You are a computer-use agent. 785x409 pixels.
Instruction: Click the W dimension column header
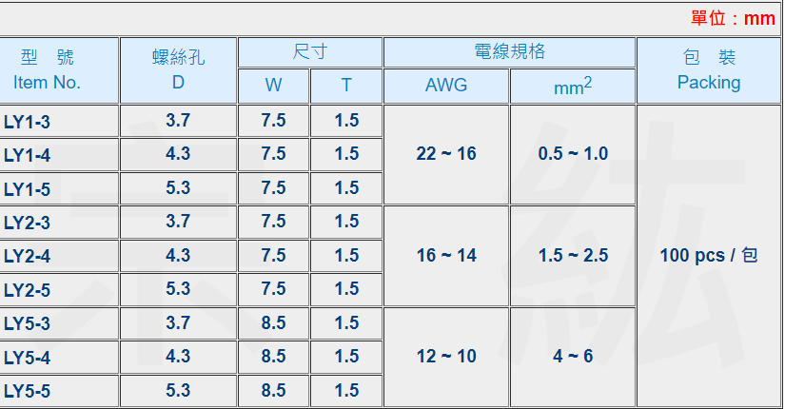(273, 86)
